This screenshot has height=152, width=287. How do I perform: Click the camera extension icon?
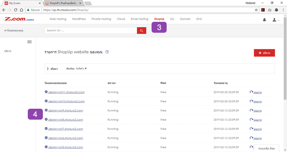[270, 10]
